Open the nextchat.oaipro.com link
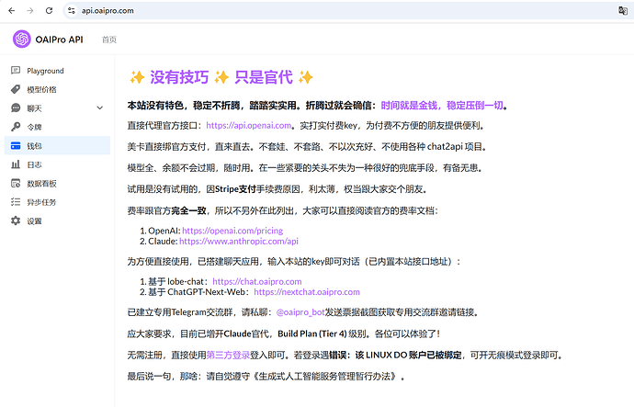 [x=307, y=292]
